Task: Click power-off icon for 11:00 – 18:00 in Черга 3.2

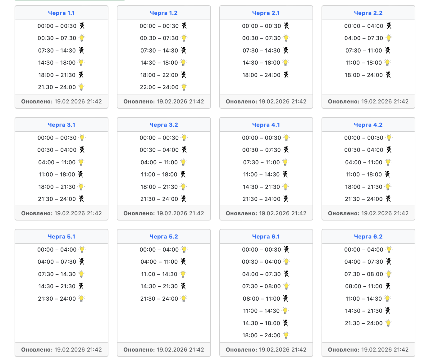Action: pyautogui.click(x=183, y=175)
